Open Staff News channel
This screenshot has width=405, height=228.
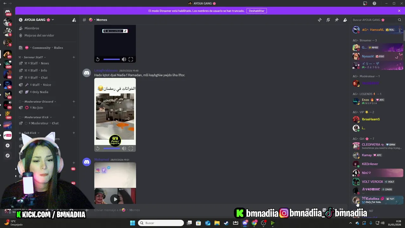point(47,63)
